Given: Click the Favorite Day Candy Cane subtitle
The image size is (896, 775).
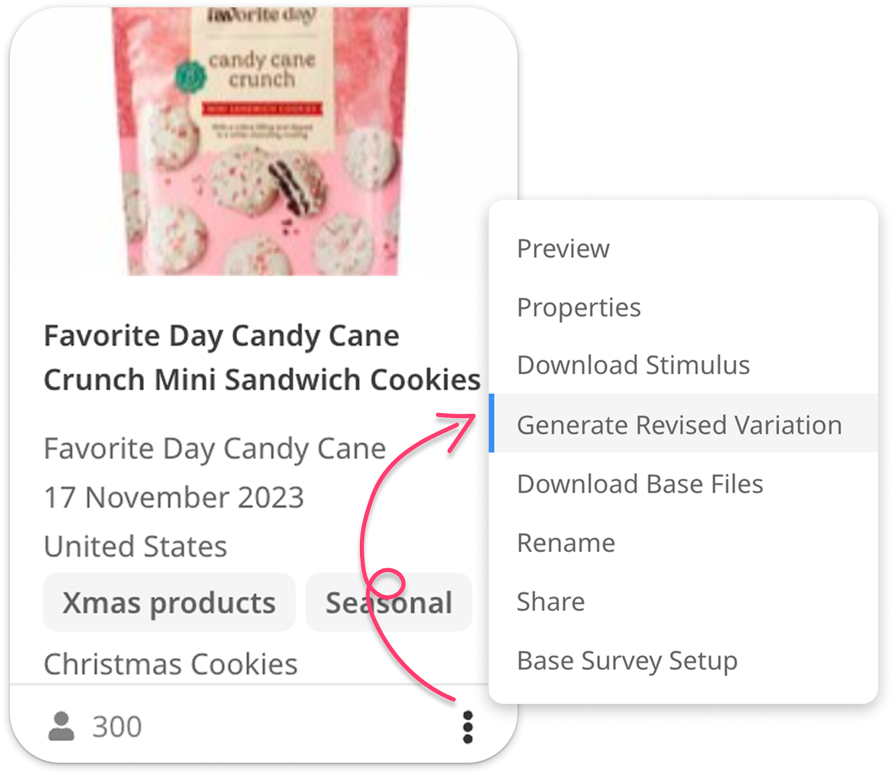Looking at the screenshot, I should click(215, 449).
